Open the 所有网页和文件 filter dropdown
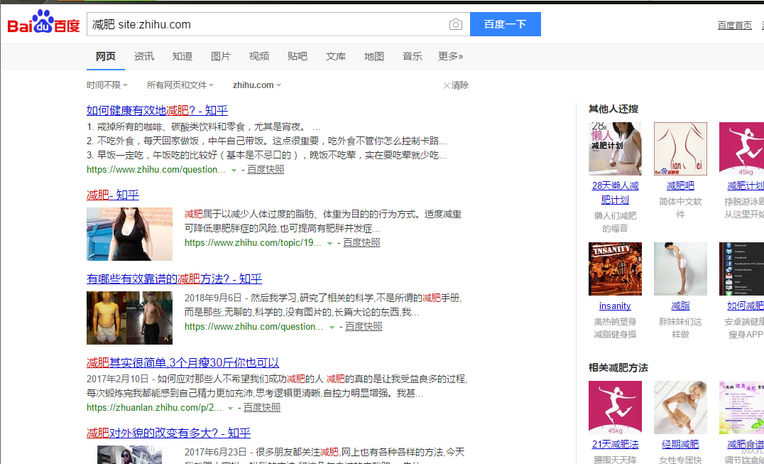 (180, 85)
